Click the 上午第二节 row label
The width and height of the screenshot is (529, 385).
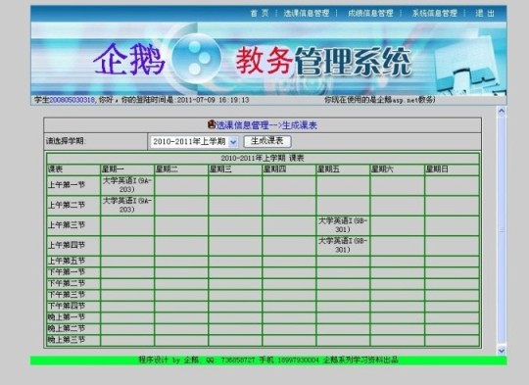click(67, 205)
